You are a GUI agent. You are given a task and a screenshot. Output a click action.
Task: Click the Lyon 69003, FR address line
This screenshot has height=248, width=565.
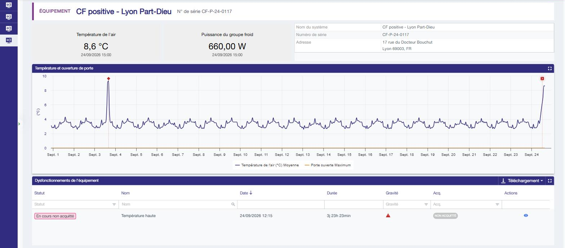(x=397, y=49)
